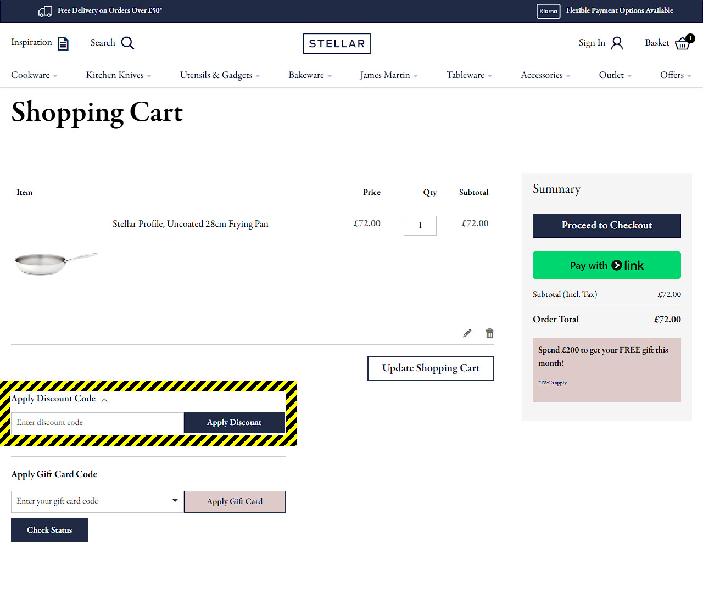The height and width of the screenshot is (593, 703).
Task: Click the Klarna payment badge
Action: coord(548,11)
